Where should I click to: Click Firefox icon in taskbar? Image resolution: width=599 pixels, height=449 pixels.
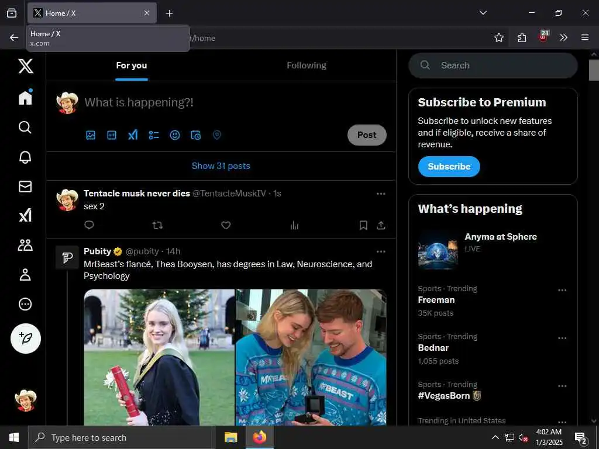point(259,437)
